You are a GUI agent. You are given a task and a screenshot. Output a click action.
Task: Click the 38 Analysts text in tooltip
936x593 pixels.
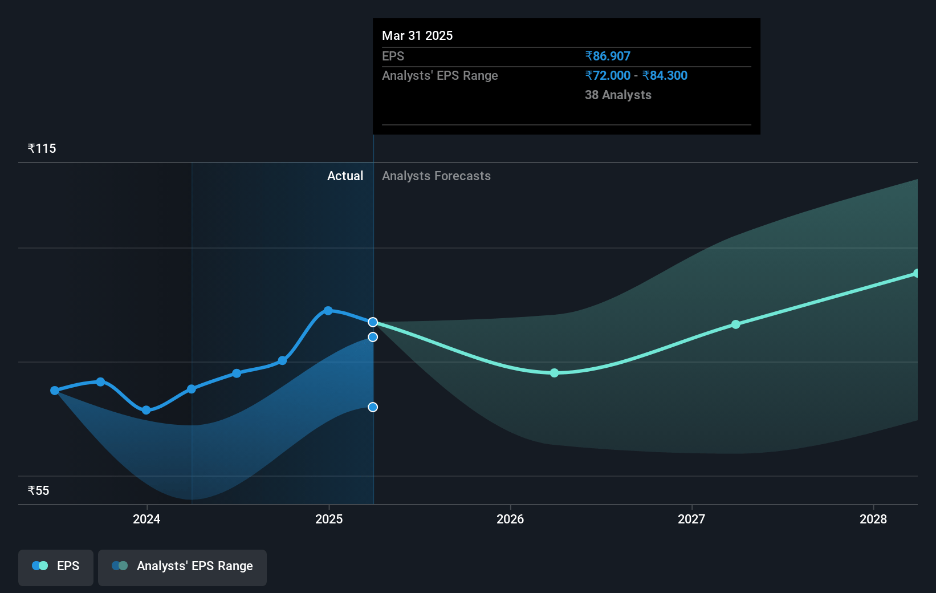tap(618, 95)
